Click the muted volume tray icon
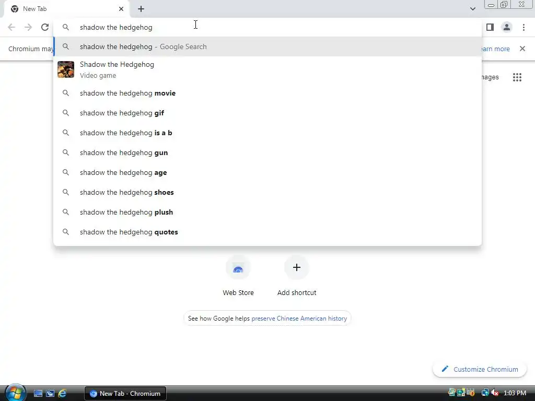535x401 pixels. [494, 393]
